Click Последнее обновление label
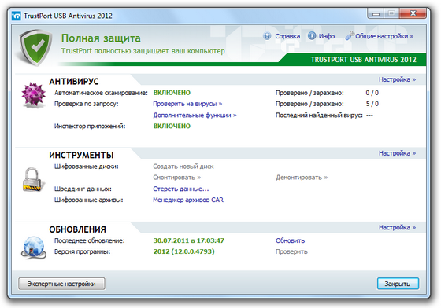Viewport: 441px width, 308px height. coord(90,240)
